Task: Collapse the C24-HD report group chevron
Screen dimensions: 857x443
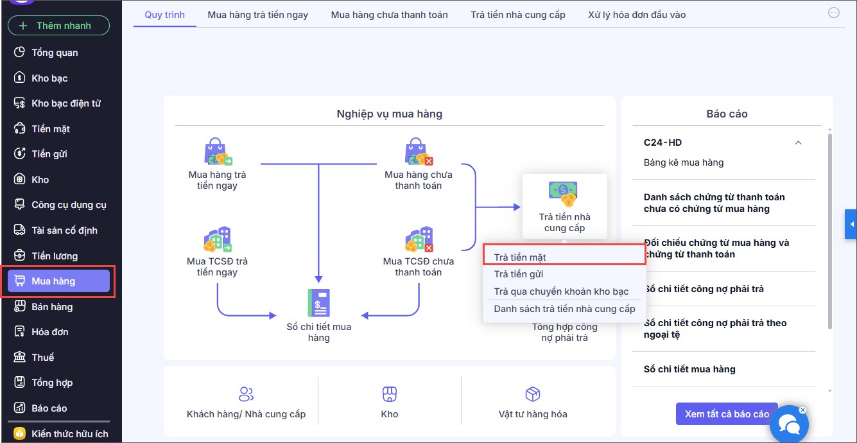Action: 798,143
